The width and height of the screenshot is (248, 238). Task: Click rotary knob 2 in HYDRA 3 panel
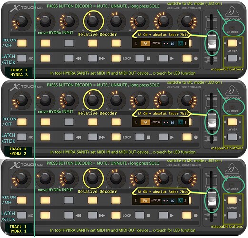(x=45, y=21)
